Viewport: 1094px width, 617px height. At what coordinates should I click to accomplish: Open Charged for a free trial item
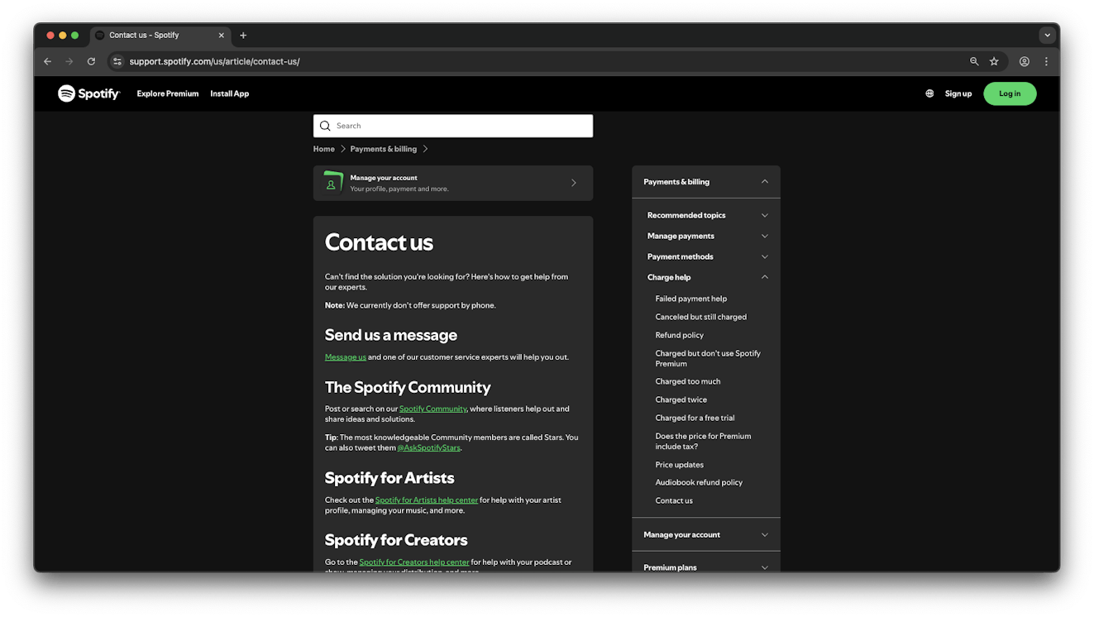[695, 418]
